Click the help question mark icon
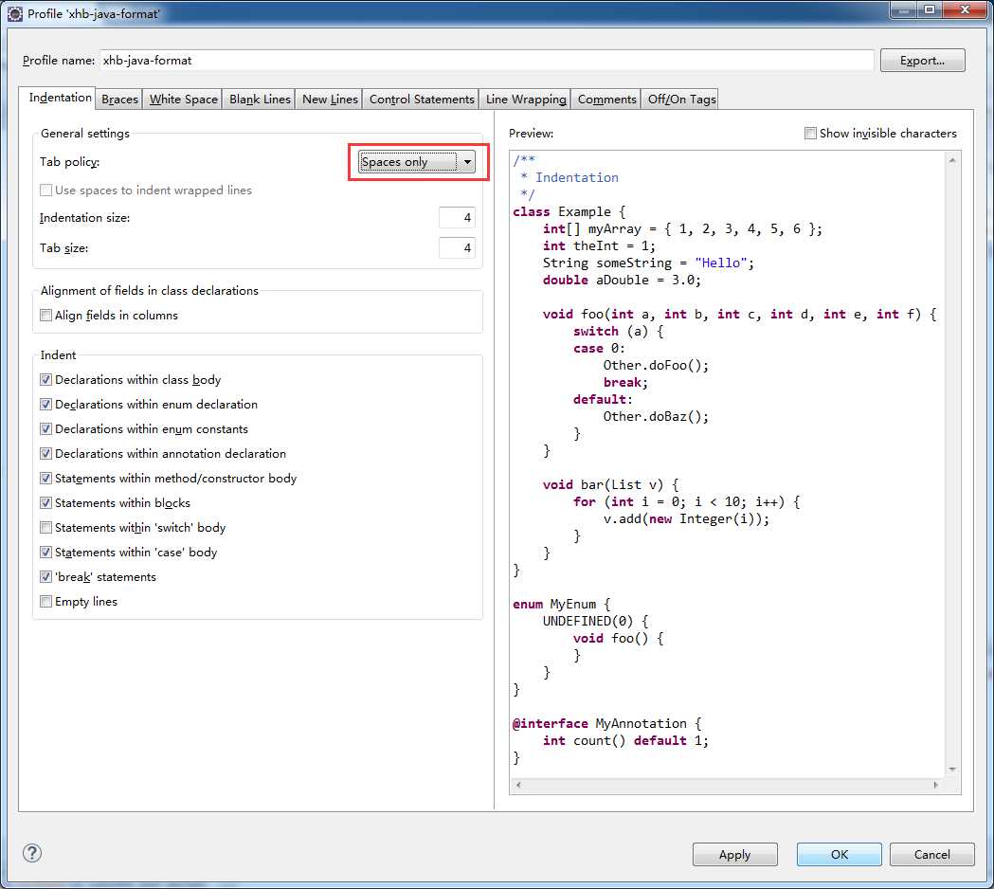Screen dimensions: 994x889 pos(32,853)
